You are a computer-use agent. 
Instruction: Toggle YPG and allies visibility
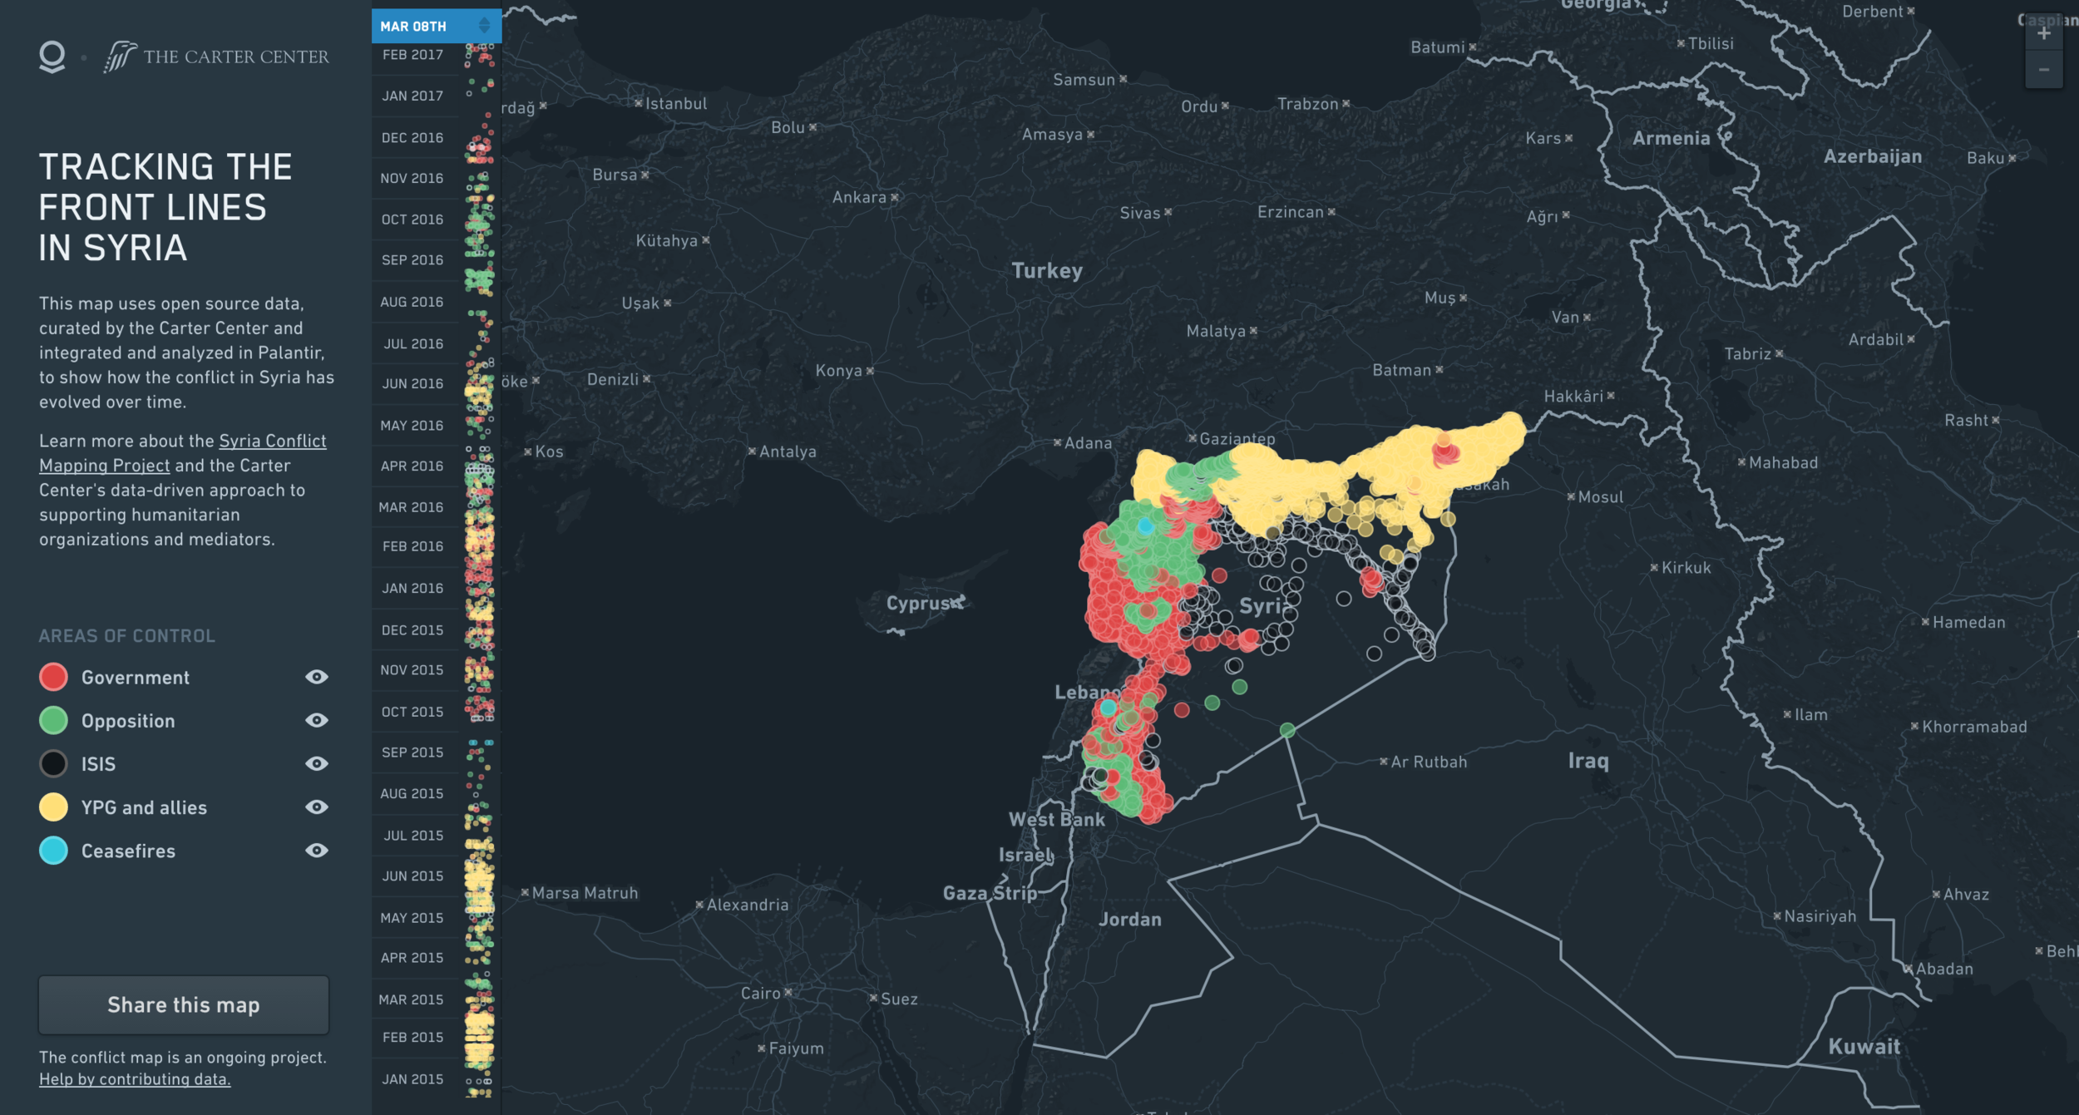pyautogui.click(x=316, y=807)
